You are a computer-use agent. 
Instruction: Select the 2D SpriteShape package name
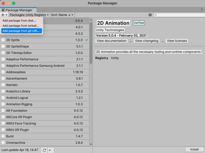pos(17,46)
